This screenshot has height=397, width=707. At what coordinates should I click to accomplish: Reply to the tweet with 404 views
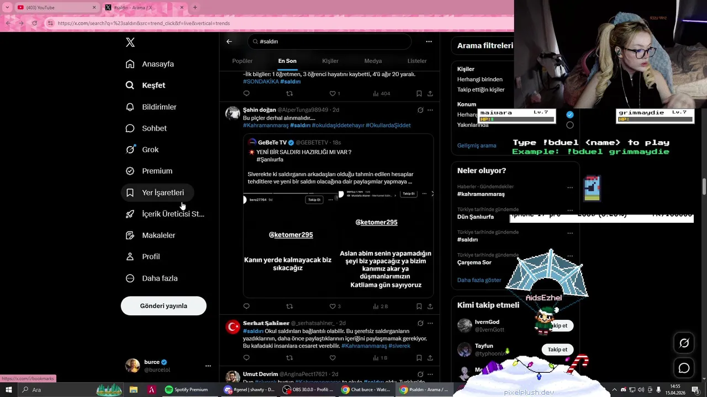tap(246, 94)
